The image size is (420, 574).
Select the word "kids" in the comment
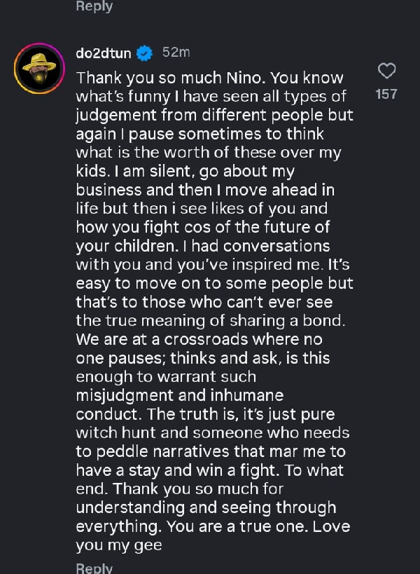92,172
